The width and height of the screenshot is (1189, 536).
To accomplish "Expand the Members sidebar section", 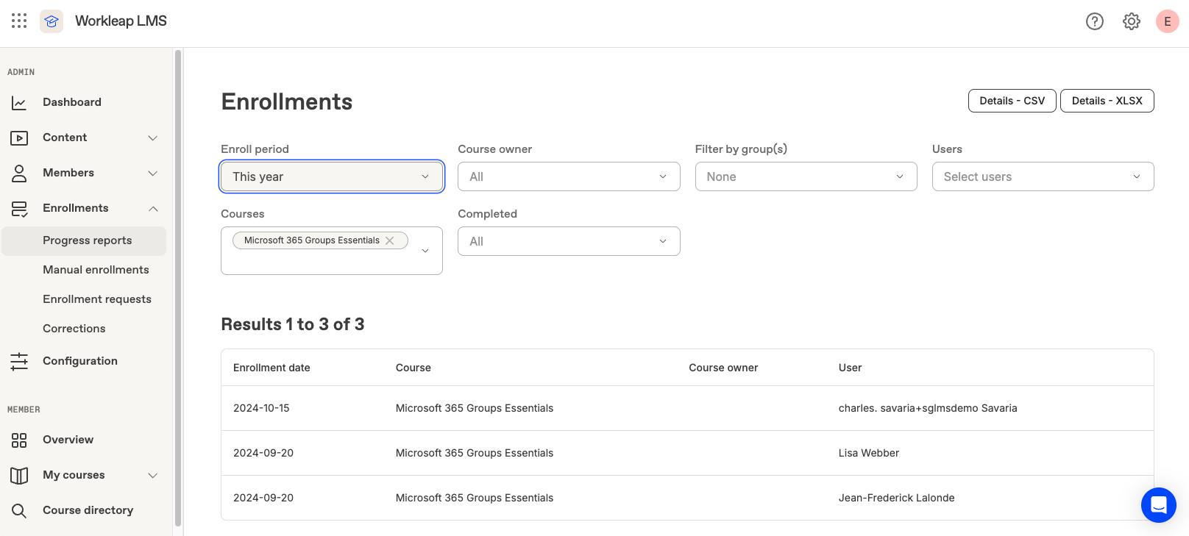I will tap(153, 174).
